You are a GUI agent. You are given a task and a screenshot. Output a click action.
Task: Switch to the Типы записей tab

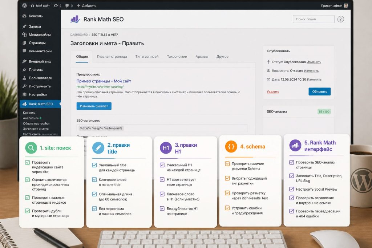tap(147, 57)
